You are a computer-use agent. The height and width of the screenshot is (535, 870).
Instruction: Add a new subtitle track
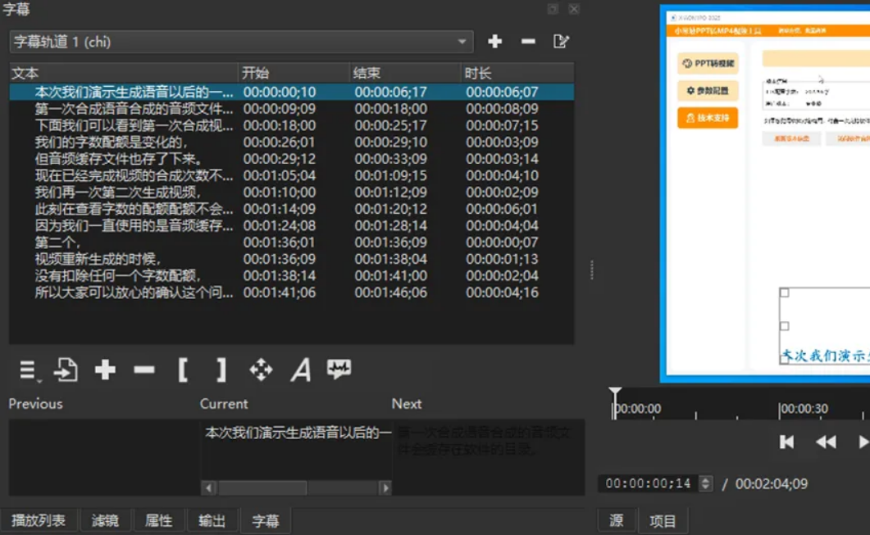click(x=494, y=42)
